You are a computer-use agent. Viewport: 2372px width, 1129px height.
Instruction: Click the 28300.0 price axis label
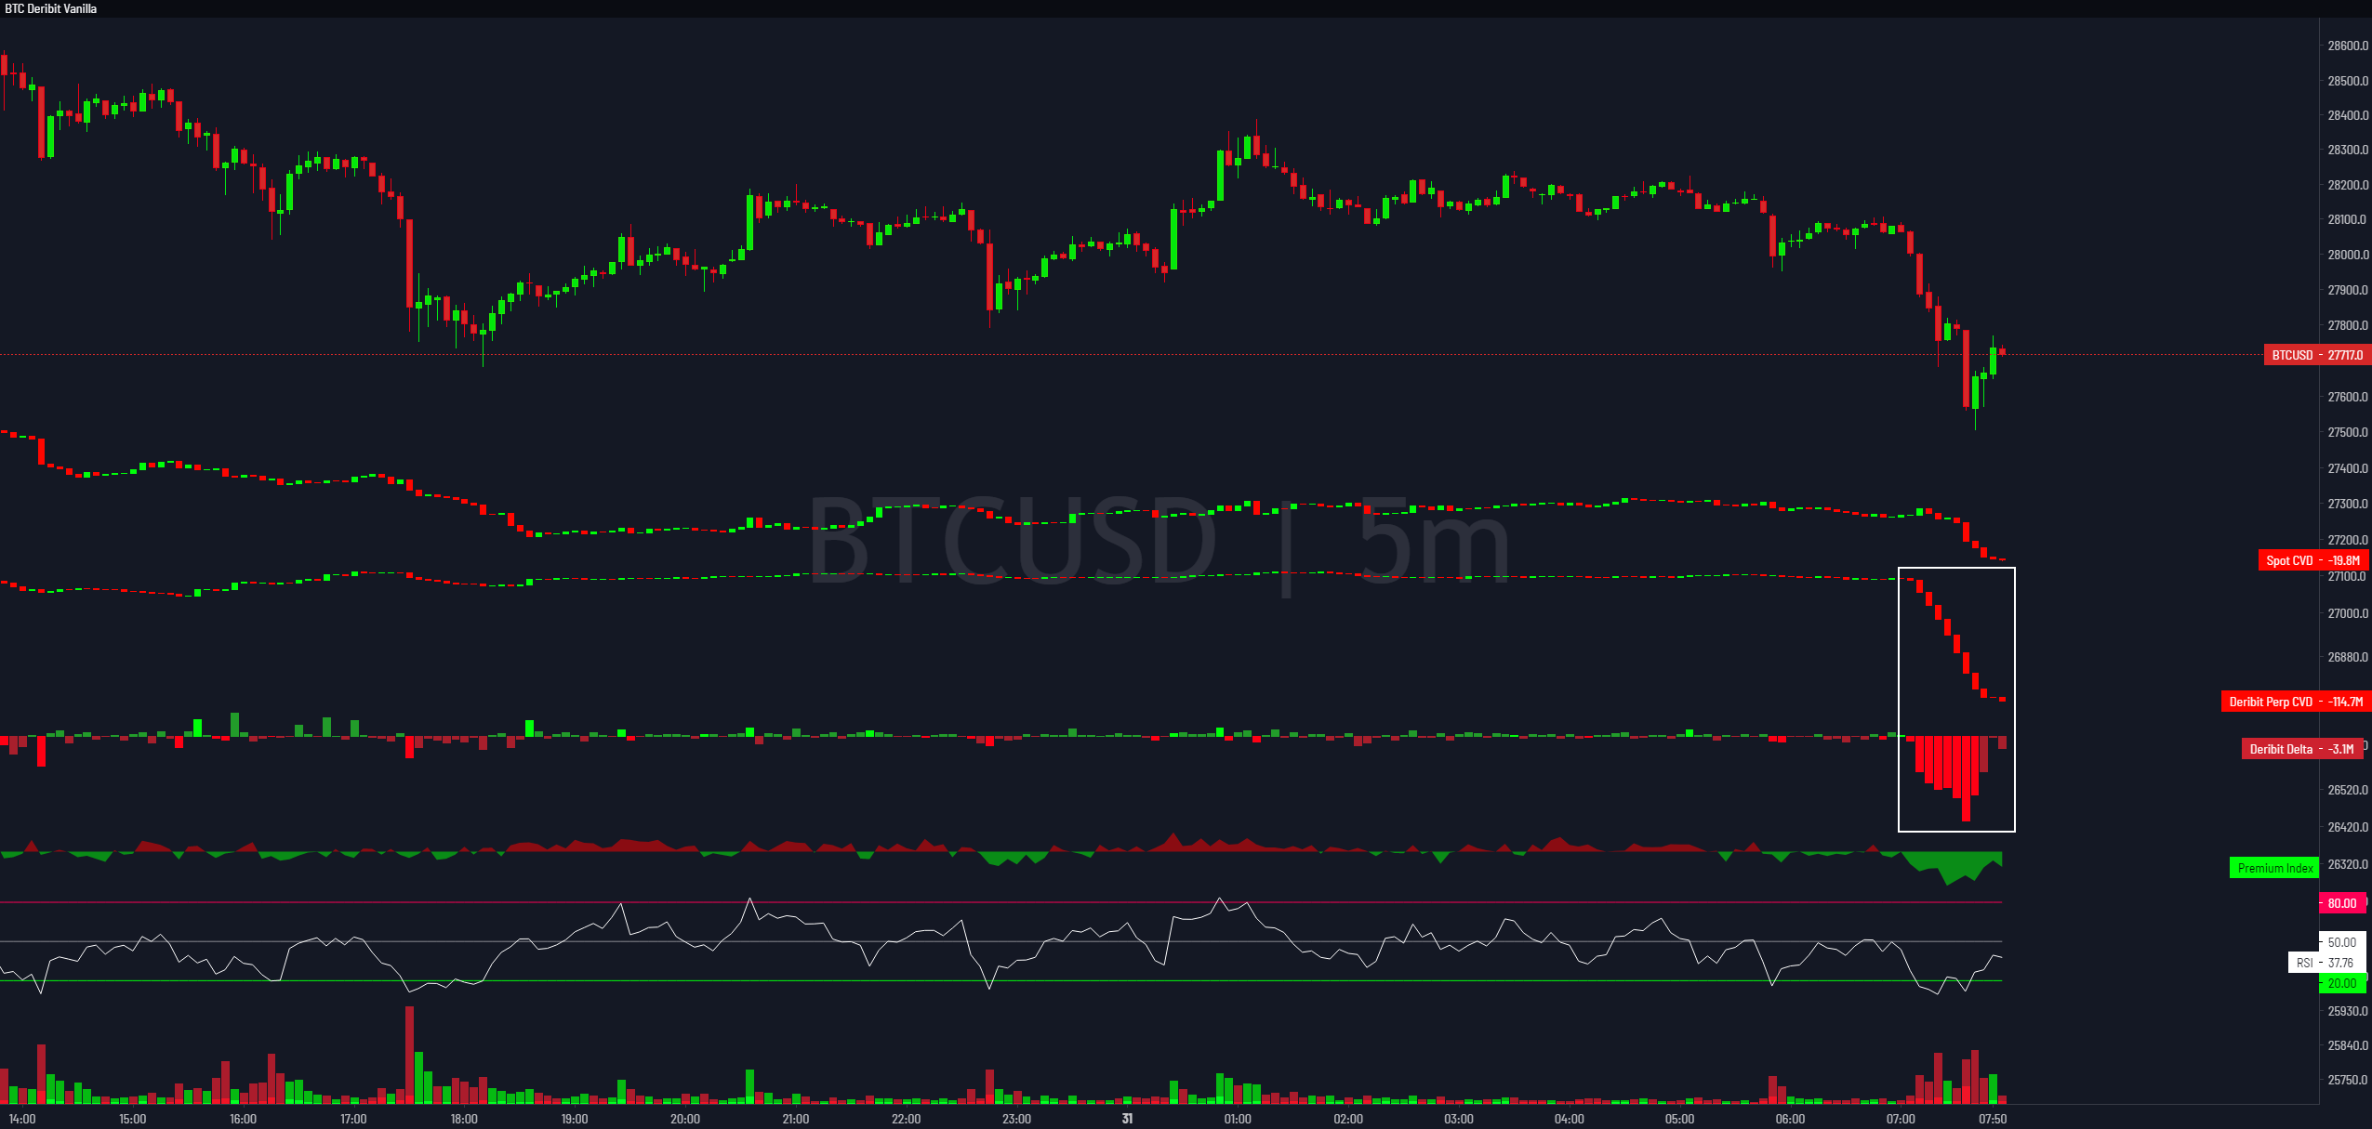2348,150
